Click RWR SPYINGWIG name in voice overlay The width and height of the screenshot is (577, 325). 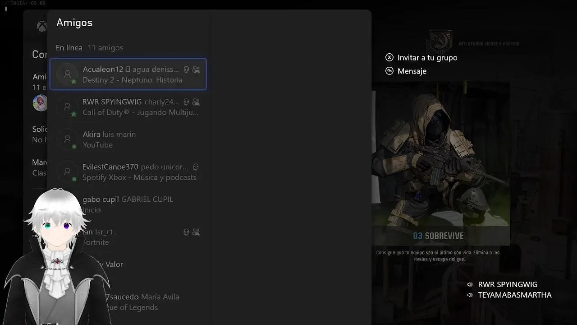click(508, 284)
